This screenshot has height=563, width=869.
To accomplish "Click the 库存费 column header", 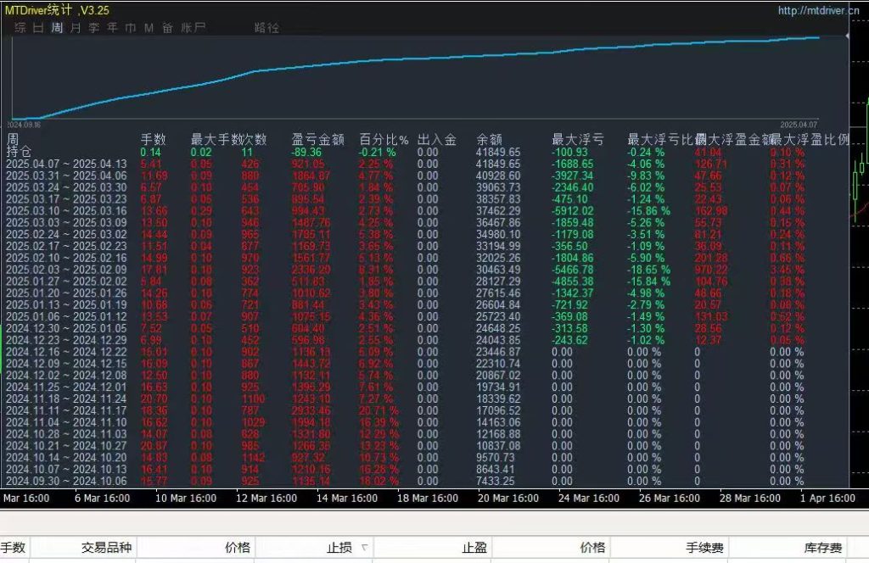I will 823,549.
